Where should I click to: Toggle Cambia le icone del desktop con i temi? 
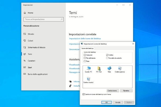click(x=84, y=94)
